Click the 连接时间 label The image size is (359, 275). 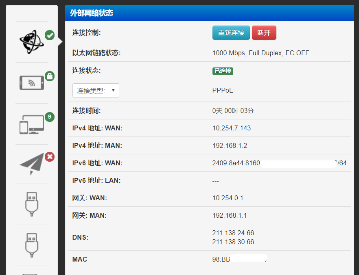(87, 111)
